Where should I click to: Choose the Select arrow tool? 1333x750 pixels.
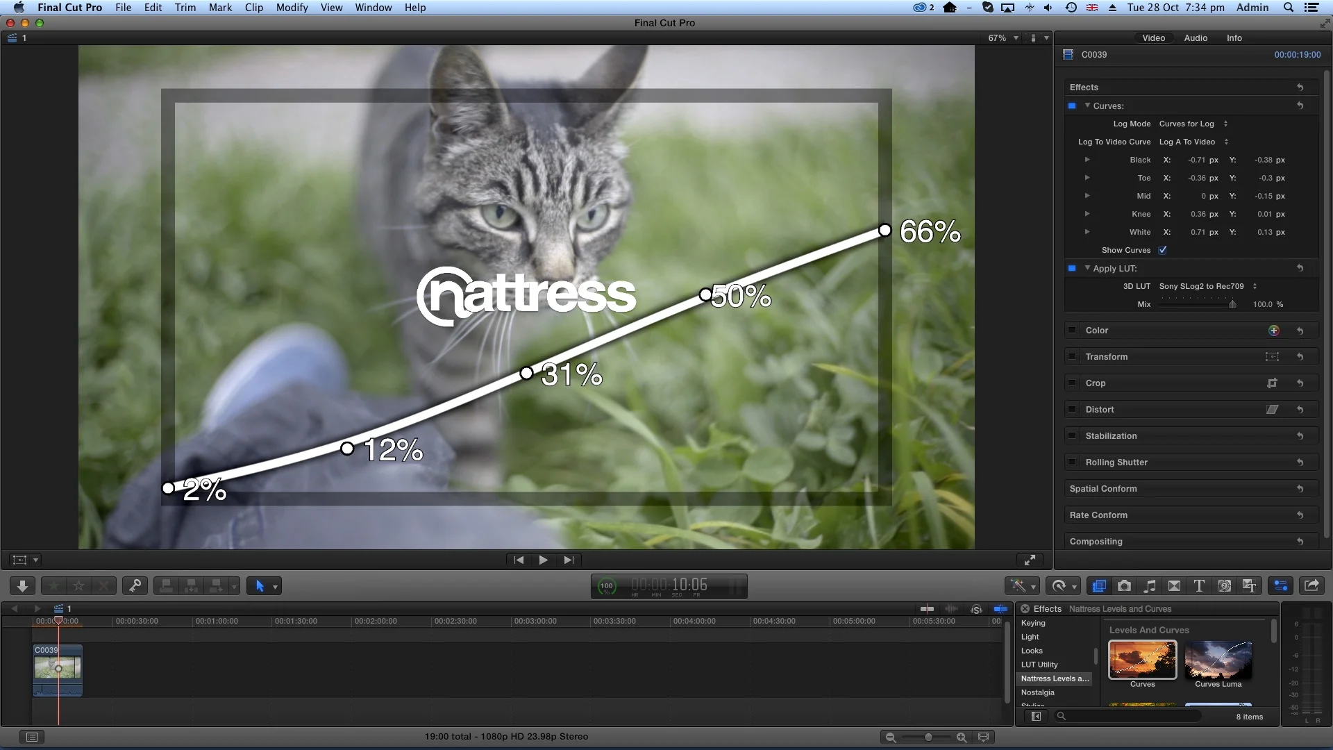point(260,586)
